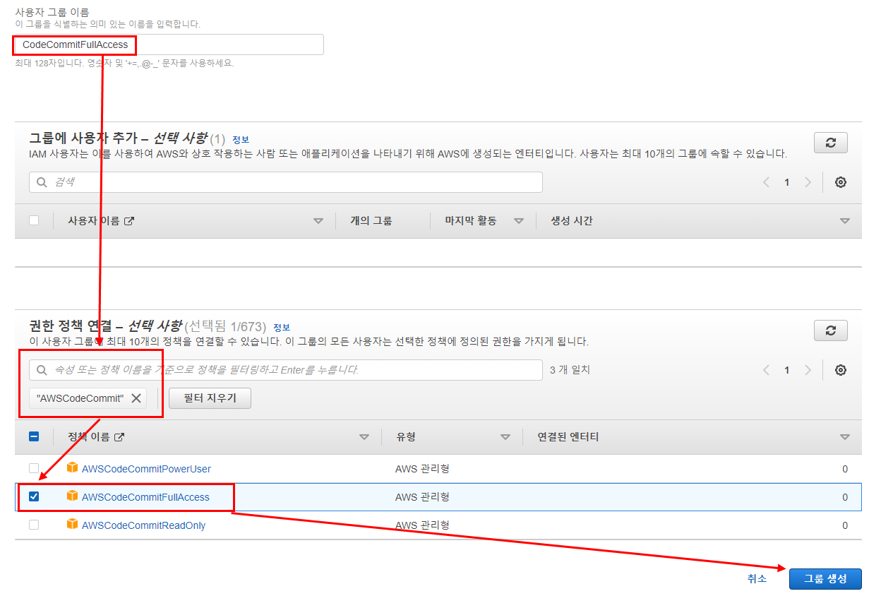Click AWS 관리형 type in AWSCodeCommitPowerUser row

pyautogui.click(x=422, y=469)
